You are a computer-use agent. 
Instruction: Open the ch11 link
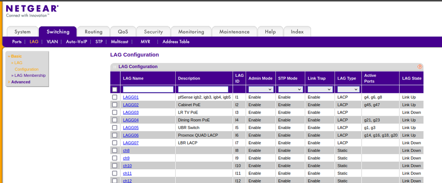(127, 173)
